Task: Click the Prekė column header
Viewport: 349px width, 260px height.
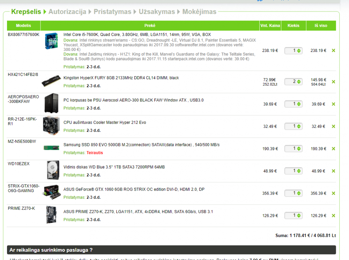Action: pos(150,25)
